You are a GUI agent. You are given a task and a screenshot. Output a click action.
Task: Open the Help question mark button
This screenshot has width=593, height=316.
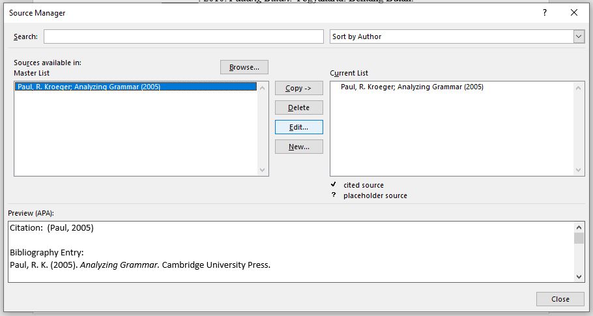tap(545, 12)
